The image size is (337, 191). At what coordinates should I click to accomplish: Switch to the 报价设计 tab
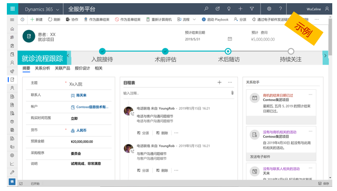[82, 68]
